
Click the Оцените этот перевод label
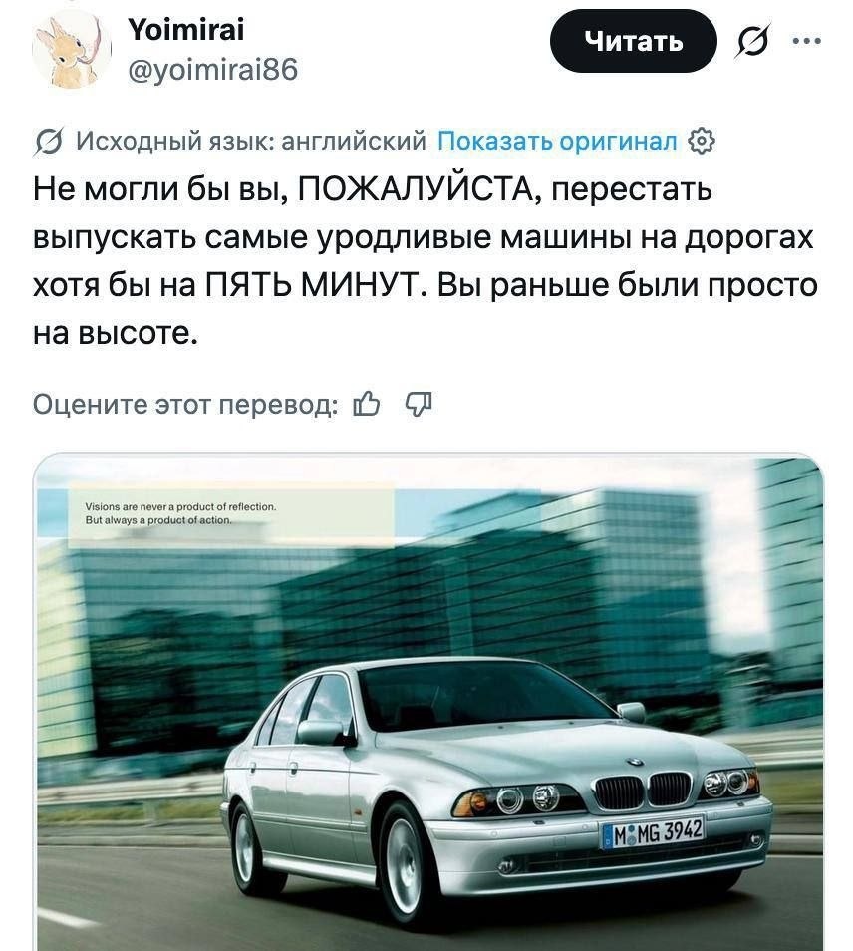click(185, 404)
